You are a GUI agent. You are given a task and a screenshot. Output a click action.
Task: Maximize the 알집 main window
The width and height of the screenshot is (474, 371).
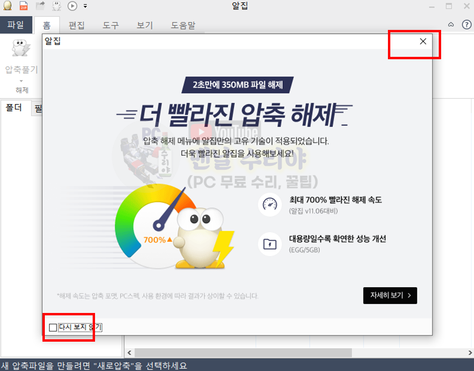449,6
